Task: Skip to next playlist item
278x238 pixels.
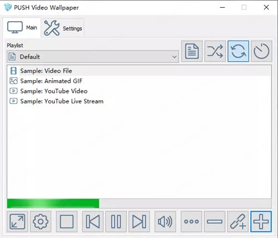Action: coord(139,221)
